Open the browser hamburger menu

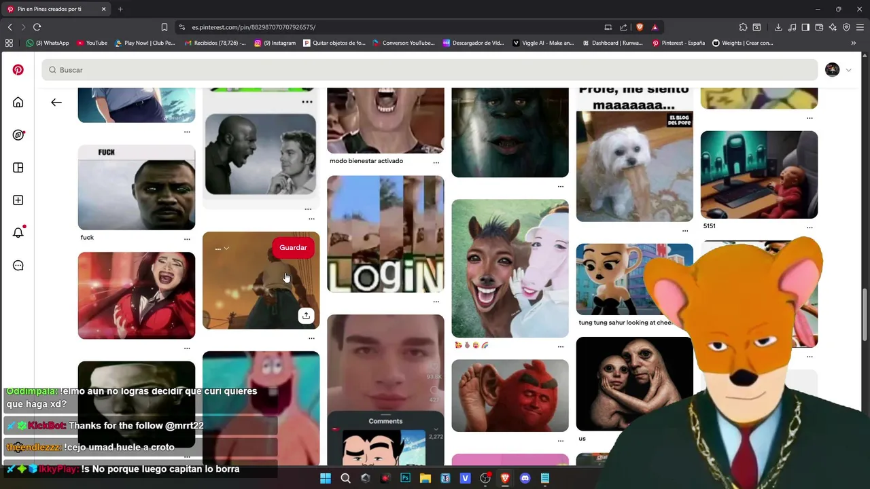point(860,27)
